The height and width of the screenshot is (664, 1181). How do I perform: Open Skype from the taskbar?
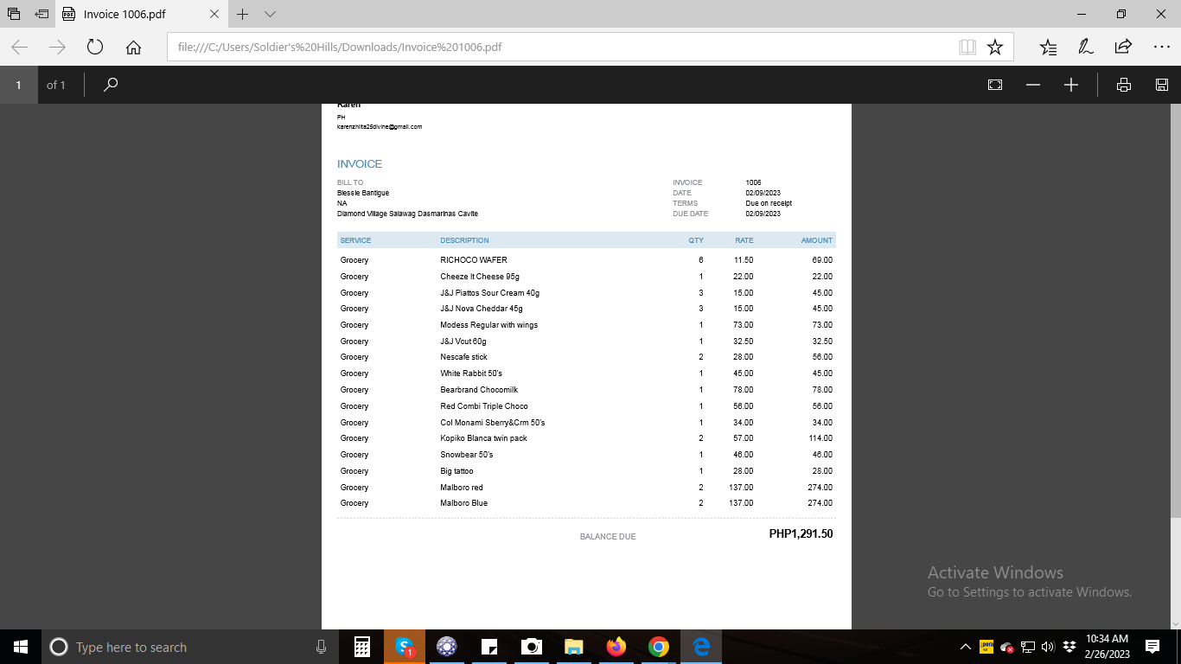tap(405, 647)
